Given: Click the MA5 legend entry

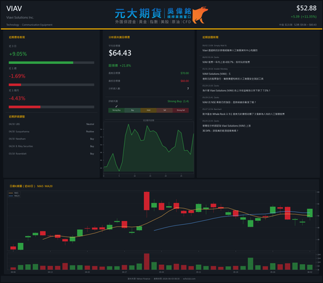Looking at the screenshot, I should [x=14, y=193].
